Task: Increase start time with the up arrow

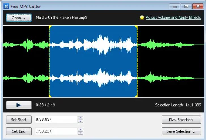Action: tap(81, 118)
